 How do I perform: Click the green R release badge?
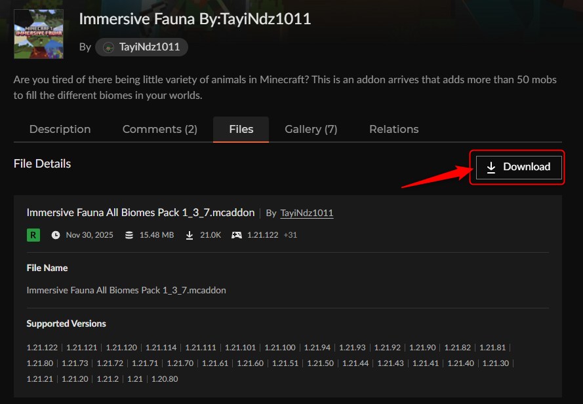33,235
